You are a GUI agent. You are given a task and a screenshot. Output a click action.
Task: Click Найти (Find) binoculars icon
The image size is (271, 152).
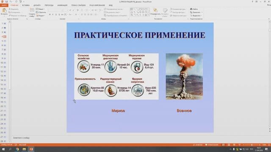pos(191,9)
